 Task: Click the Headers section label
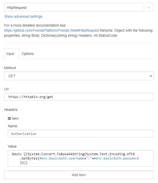click(11, 110)
